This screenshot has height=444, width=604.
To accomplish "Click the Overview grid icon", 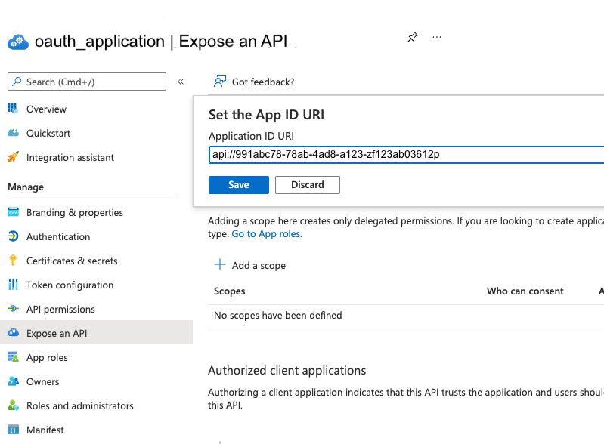I will (x=13, y=109).
